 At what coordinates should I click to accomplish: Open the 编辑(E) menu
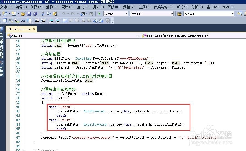coord(21,7)
